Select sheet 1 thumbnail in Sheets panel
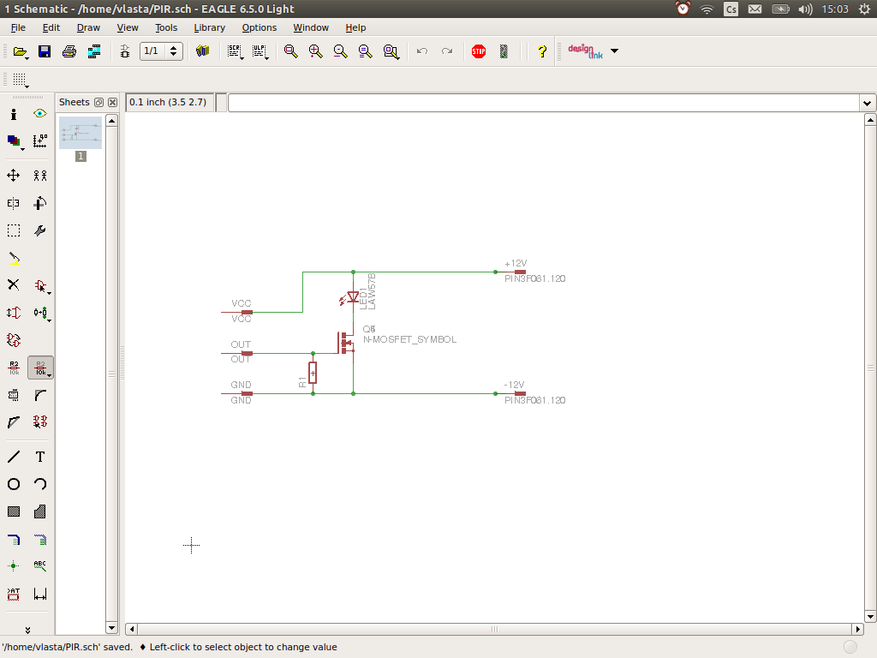The image size is (877, 658). [x=81, y=134]
